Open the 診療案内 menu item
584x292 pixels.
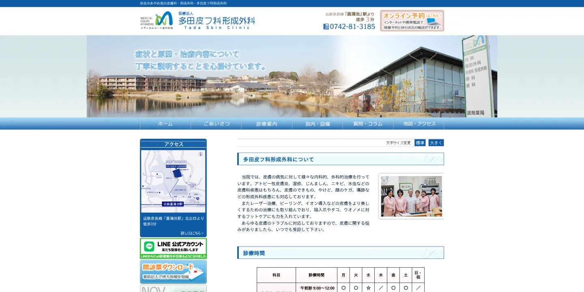coord(267,124)
